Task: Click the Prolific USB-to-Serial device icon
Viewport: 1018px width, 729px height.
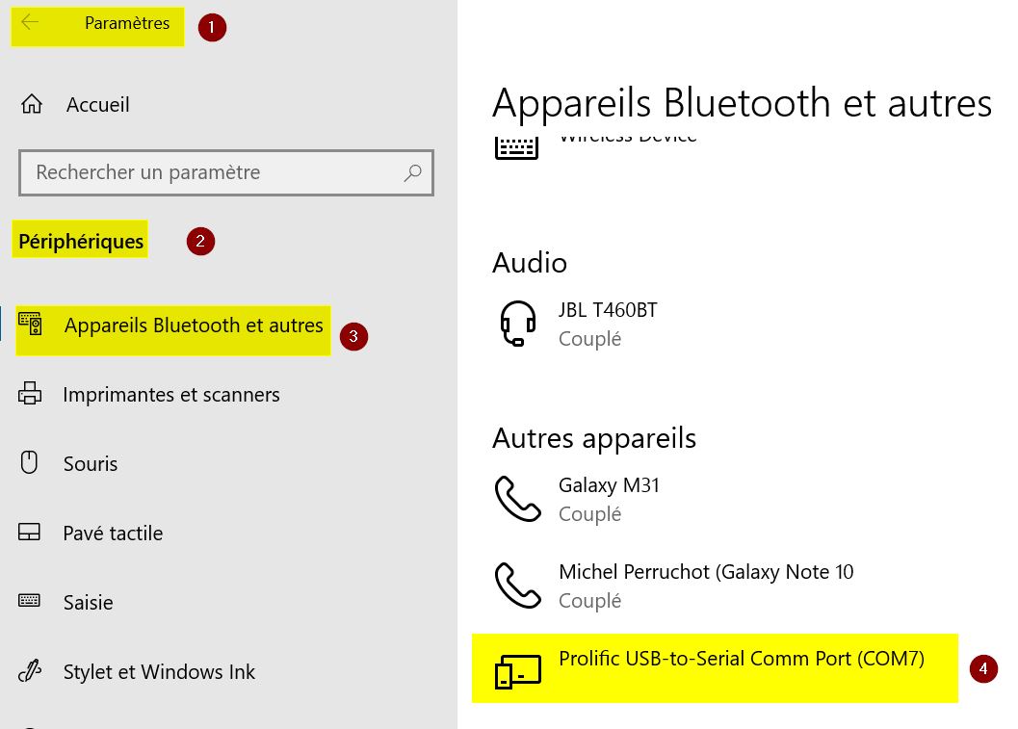Action: click(x=517, y=671)
